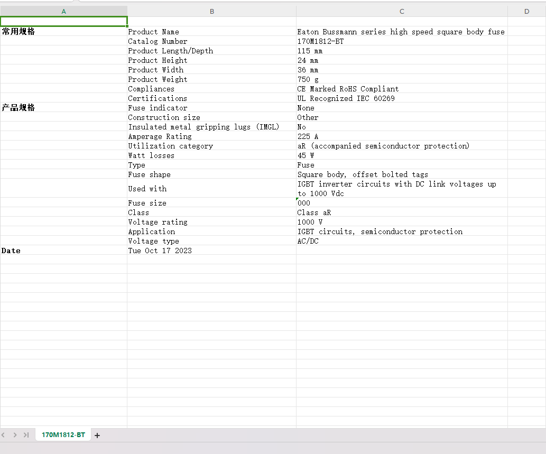Jump to last sheet arrow
This screenshot has width=546, height=454.
click(x=26, y=435)
